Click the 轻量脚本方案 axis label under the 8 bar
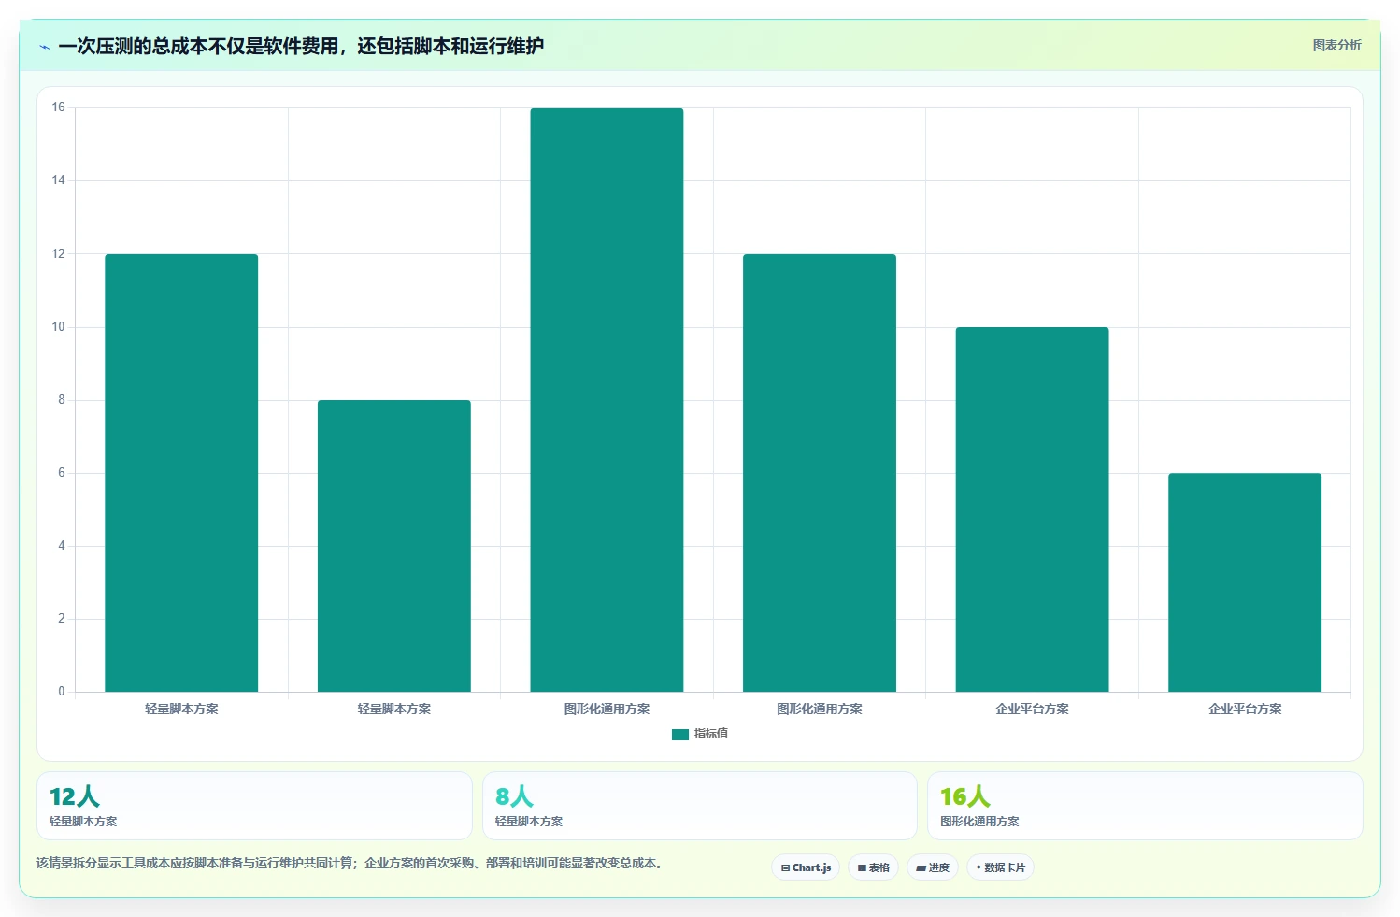 click(x=394, y=709)
